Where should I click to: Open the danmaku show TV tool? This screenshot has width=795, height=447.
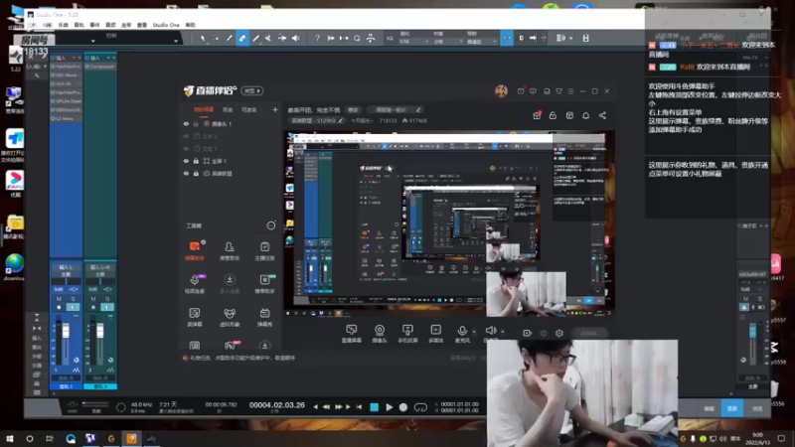[264, 317]
